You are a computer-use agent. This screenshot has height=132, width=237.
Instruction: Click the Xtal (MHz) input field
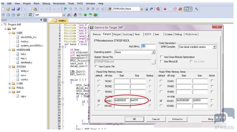(148, 46)
